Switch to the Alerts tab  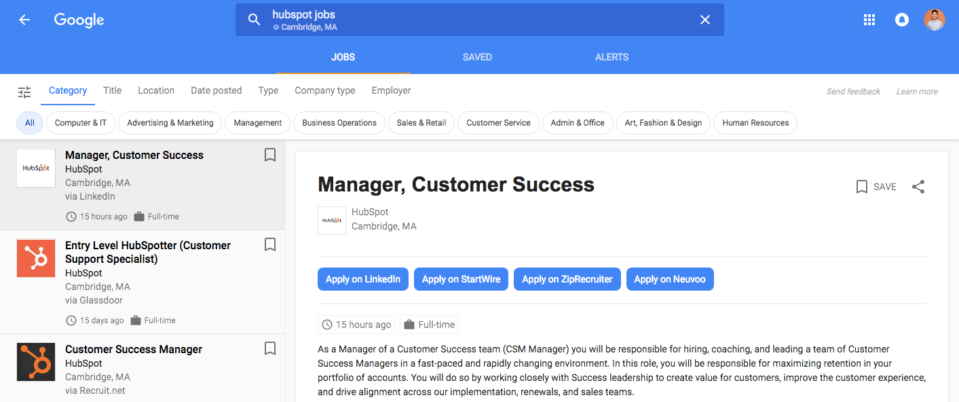pos(612,57)
